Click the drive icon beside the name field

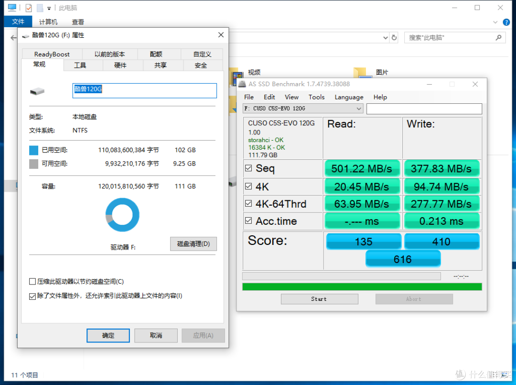pyautogui.click(x=37, y=91)
